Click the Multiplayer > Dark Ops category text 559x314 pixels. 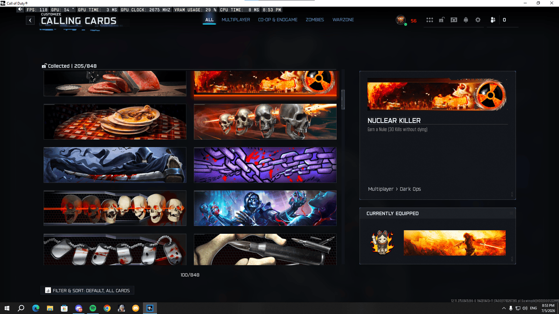pos(394,189)
